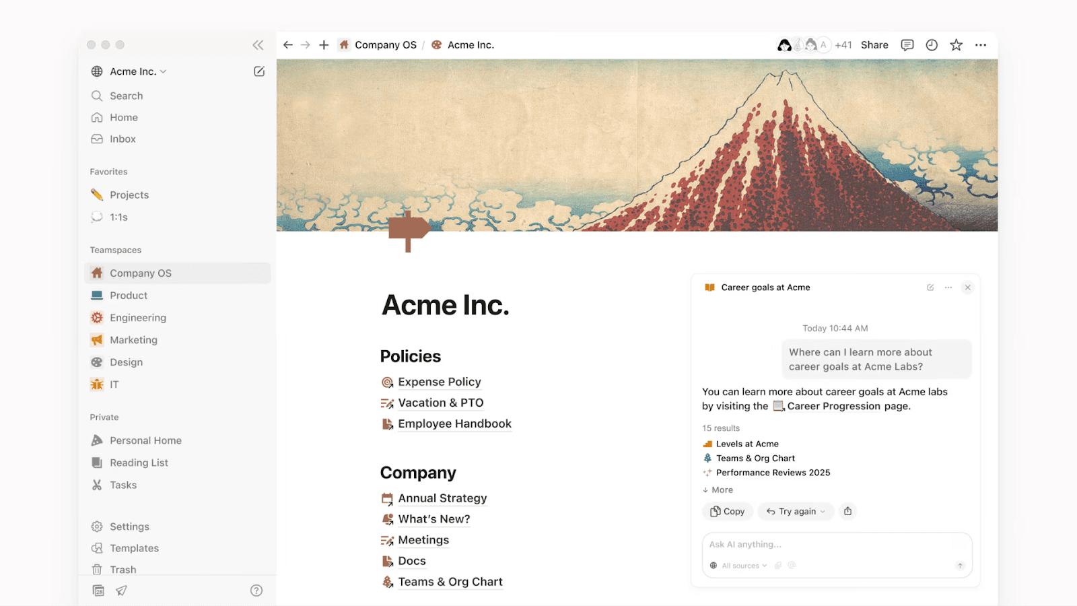Open Trash from the sidebar
Image resolution: width=1077 pixels, height=606 pixels.
[x=177, y=569]
